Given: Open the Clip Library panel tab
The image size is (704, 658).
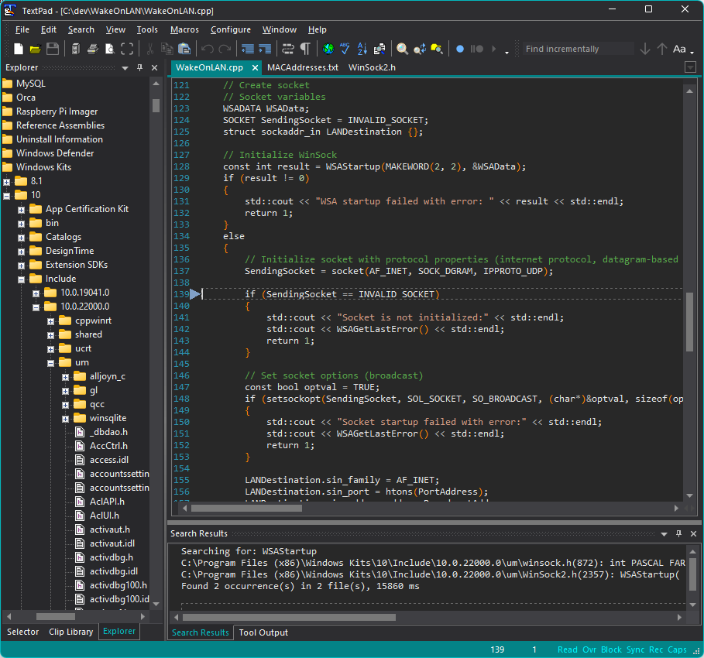Looking at the screenshot, I should (70, 632).
